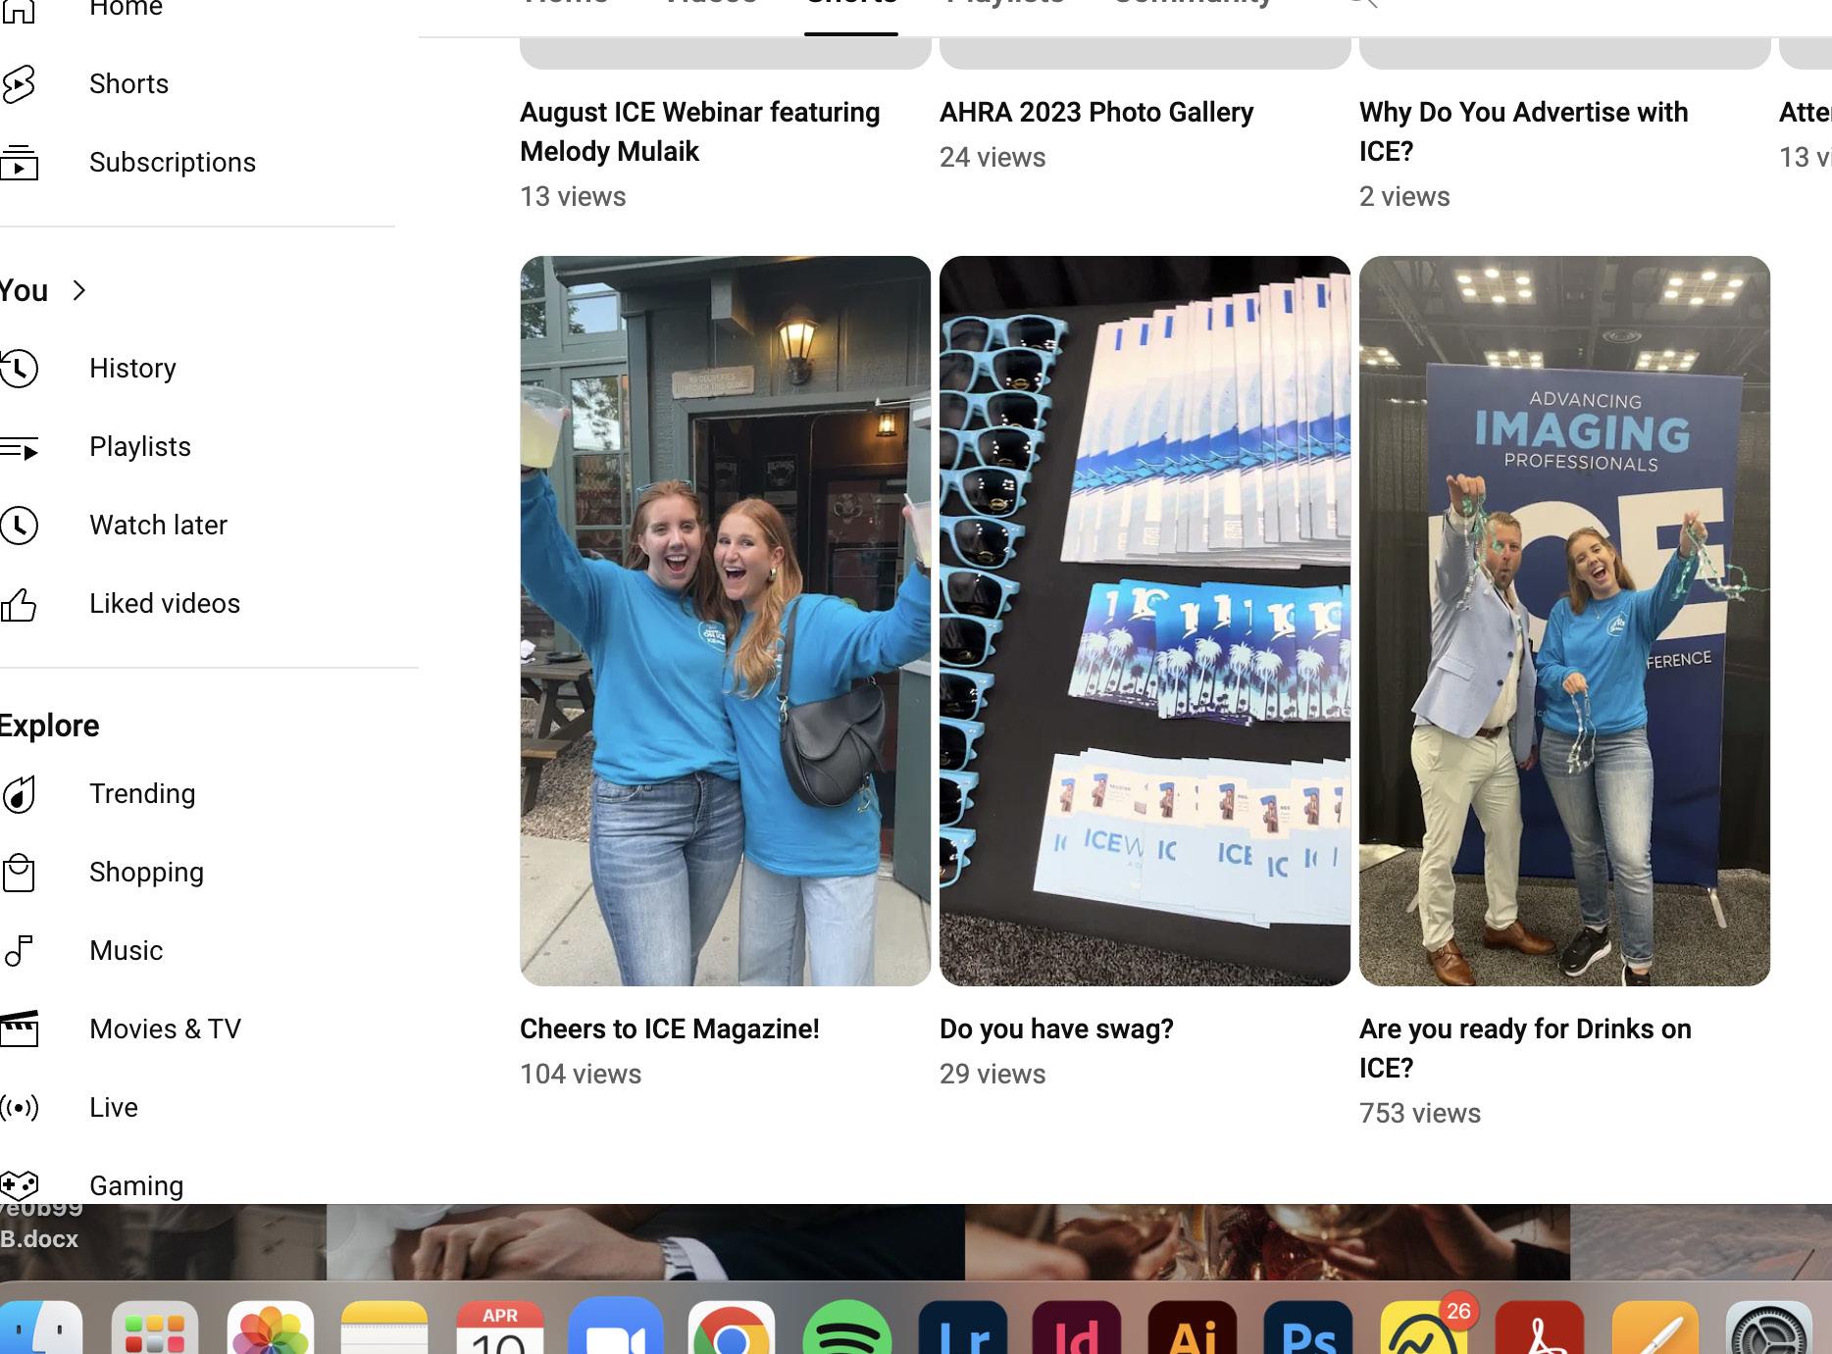Click the "2 views" count text
This screenshot has height=1354, width=1832.
click(1404, 197)
